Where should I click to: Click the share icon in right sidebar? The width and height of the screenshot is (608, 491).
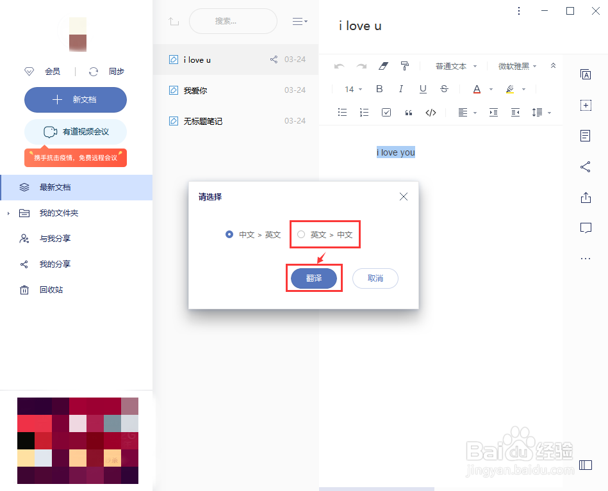click(586, 166)
